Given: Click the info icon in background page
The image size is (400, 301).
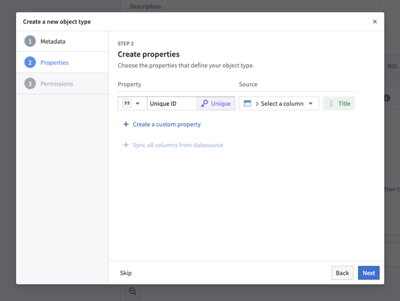Looking at the screenshot, I should [x=387, y=98].
